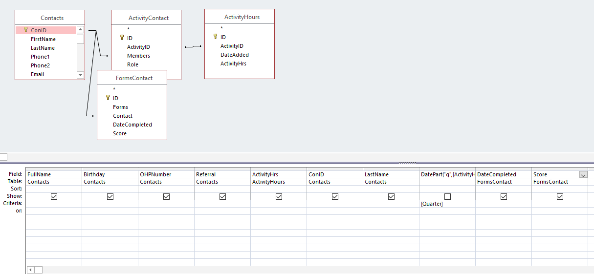Select DateCompleted field in FormsContact table

(x=132, y=125)
